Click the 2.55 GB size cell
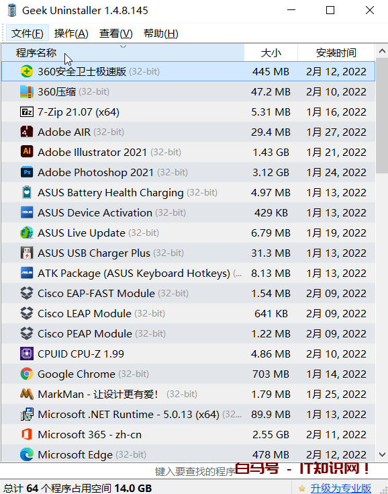The image size is (388, 494). point(271,434)
